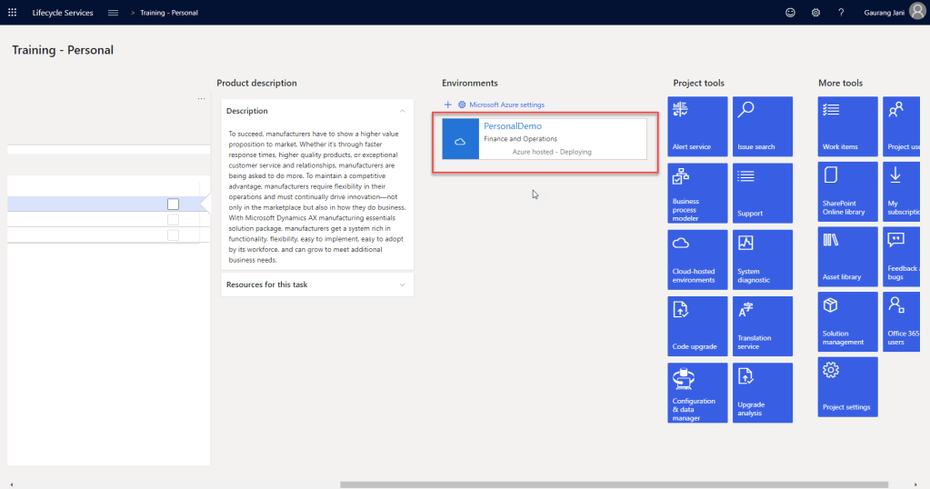Check the highlighted row checkbox
This screenshot has height=489, width=930.
pyautogui.click(x=173, y=205)
